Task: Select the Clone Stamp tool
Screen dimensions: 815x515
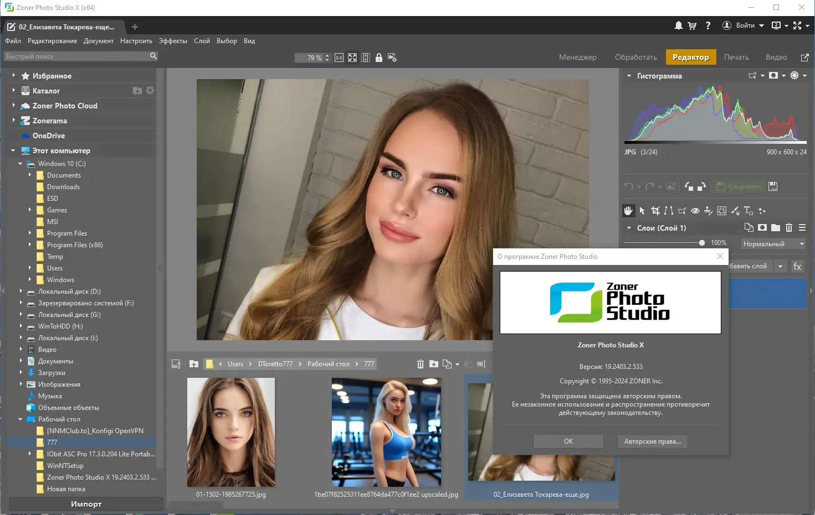Action: [x=708, y=211]
